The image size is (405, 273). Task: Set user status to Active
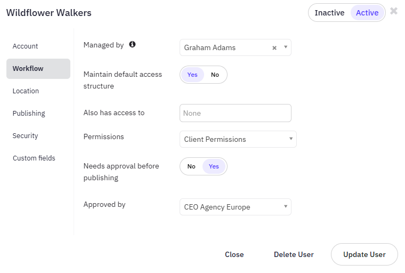click(x=367, y=13)
